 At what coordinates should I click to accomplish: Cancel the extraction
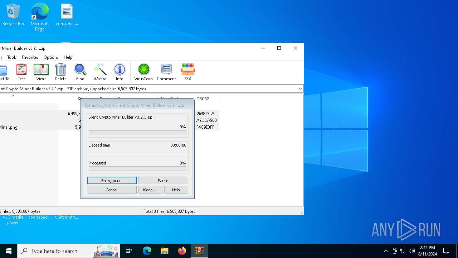tap(112, 190)
